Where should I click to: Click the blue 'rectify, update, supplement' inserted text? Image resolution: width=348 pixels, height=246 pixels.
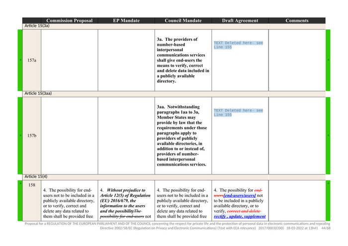pos(240,217)
